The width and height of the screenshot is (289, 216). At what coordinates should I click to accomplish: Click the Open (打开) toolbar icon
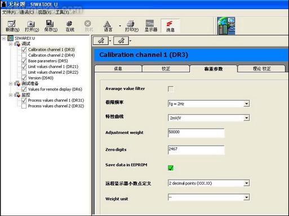(x=31, y=24)
